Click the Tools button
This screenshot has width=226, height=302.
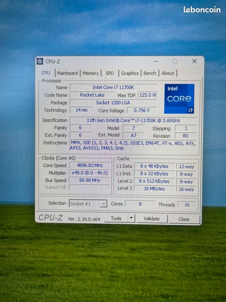(x=116, y=219)
